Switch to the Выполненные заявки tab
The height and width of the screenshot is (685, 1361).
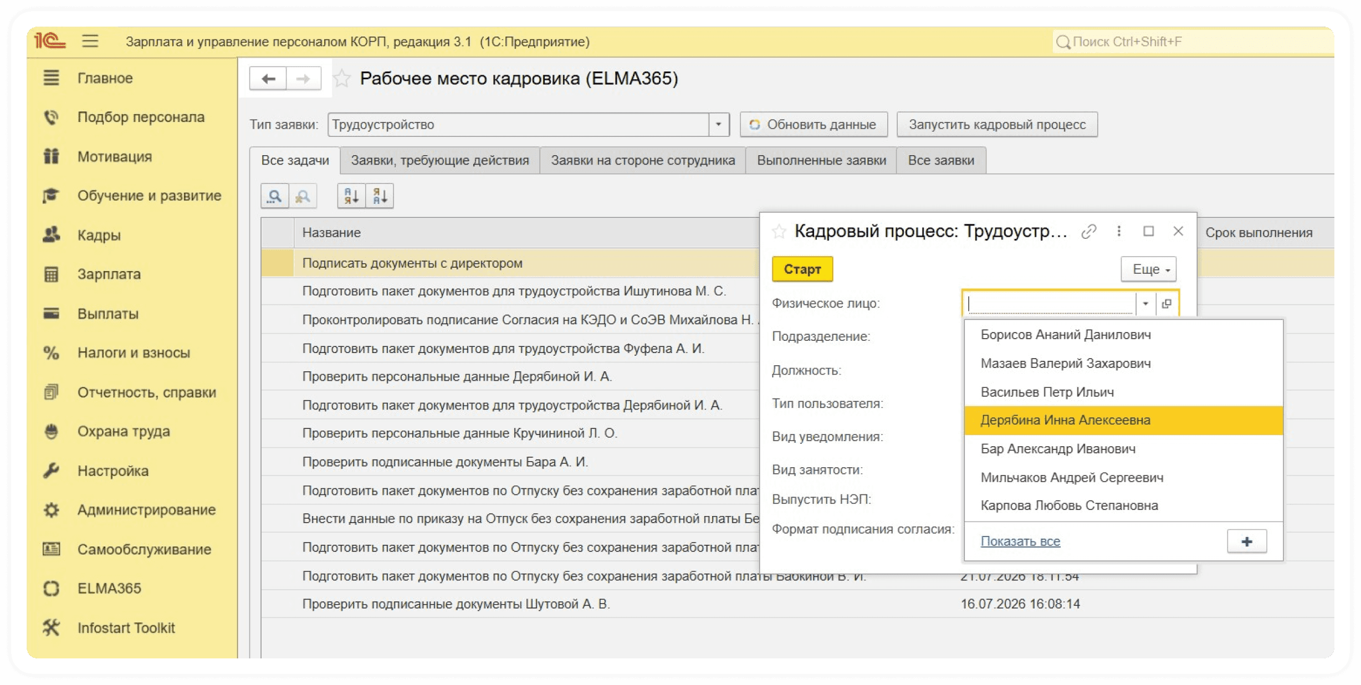[x=821, y=161]
